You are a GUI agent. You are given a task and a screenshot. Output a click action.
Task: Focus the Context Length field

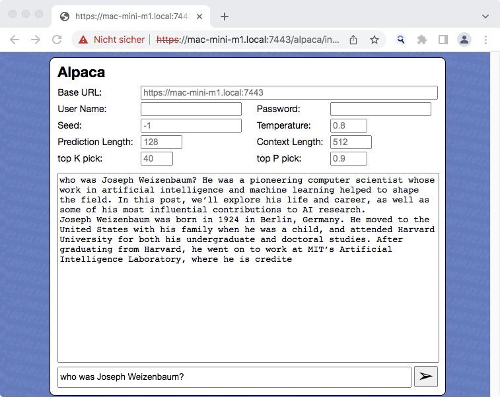(x=351, y=142)
